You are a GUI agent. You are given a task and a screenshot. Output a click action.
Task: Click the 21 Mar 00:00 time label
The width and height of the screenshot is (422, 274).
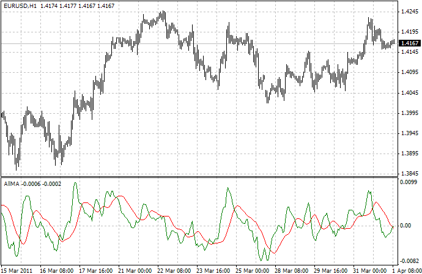click(x=135, y=270)
